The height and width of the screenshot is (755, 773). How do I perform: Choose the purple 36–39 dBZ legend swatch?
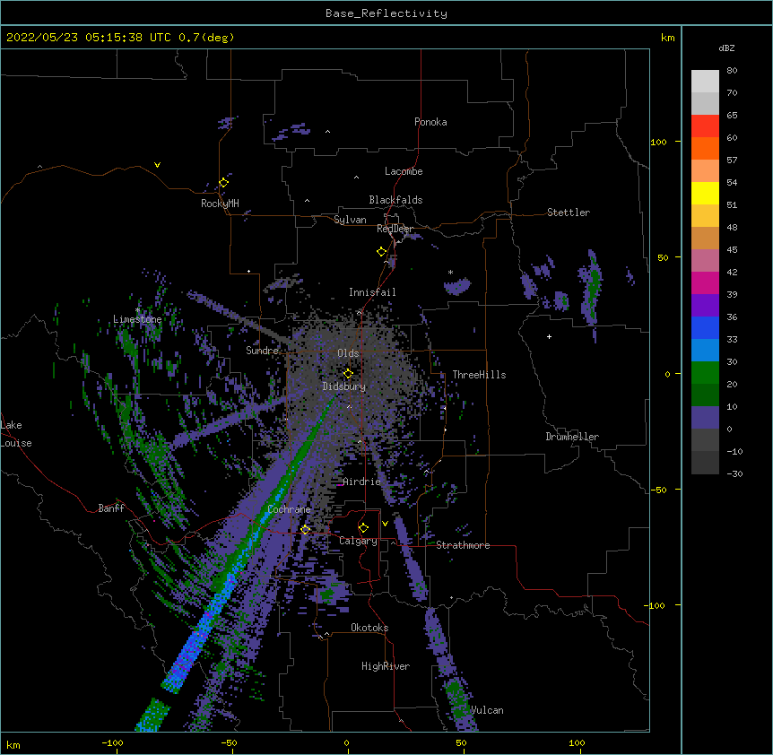[x=705, y=306]
